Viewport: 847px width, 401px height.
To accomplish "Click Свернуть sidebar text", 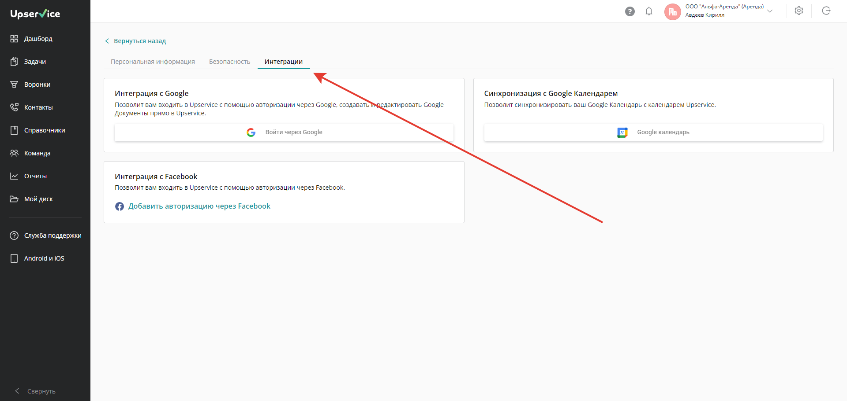I will click(x=41, y=391).
